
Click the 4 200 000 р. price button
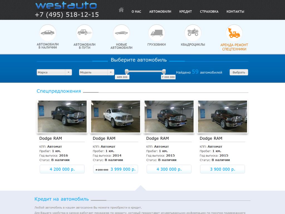(x=62, y=169)
